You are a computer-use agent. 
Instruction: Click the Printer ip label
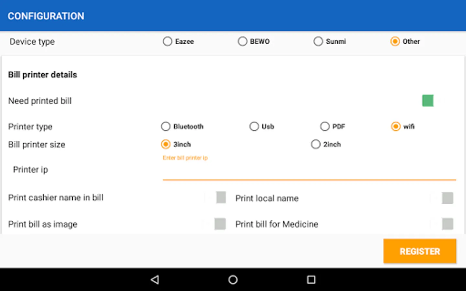coord(30,170)
